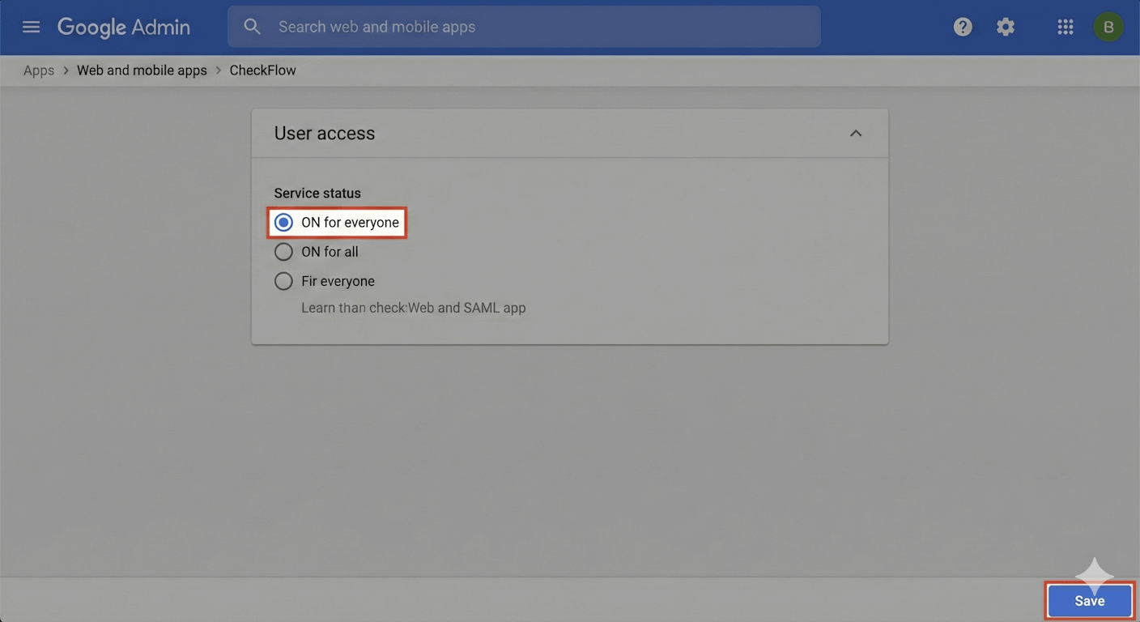Viewport: 1140px width, 622px height.
Task: Select the ON for everyone radio button
Action: pos(283,222)
